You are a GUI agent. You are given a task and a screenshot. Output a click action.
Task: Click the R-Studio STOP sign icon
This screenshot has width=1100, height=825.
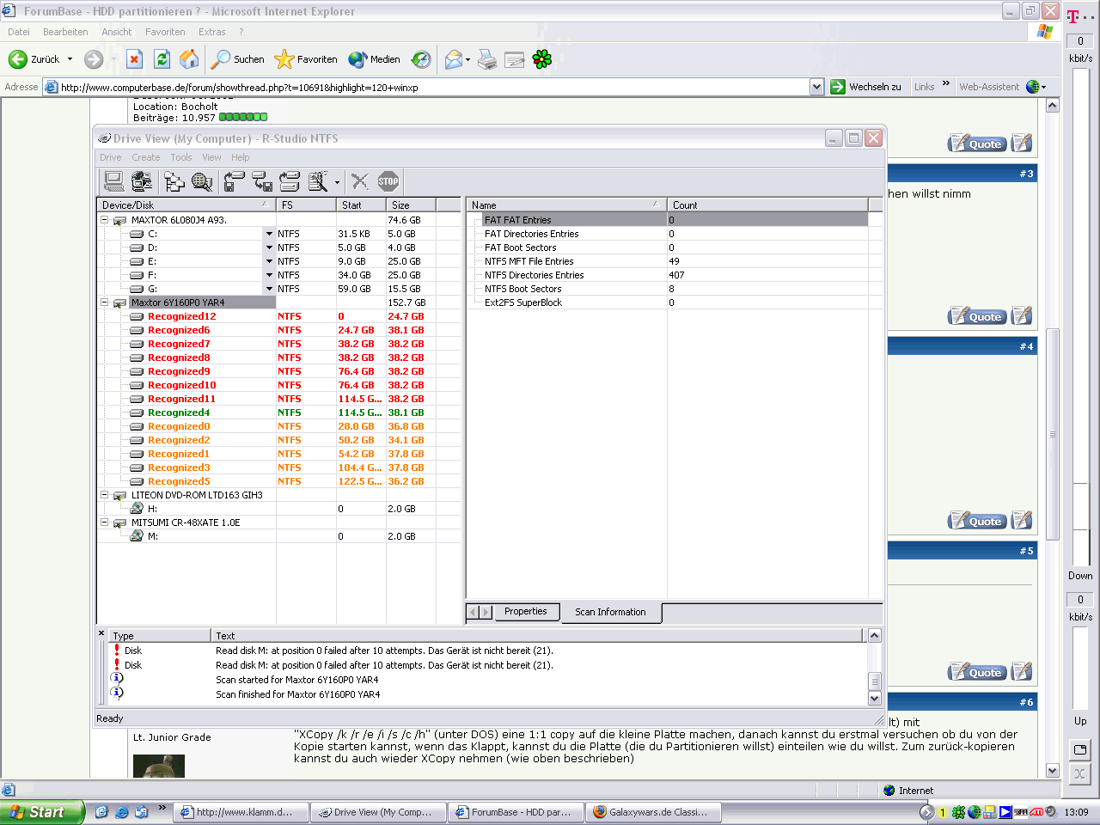(388, 181)
